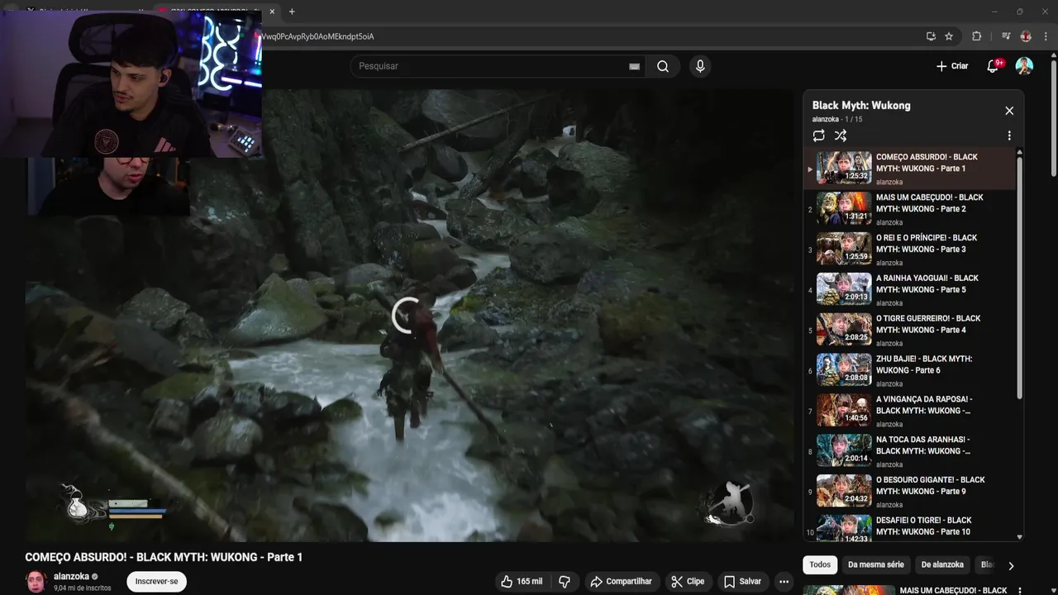Start voice search with the microphone
The height and width of the screenshot is (595, 1058).
pos(700,66)
